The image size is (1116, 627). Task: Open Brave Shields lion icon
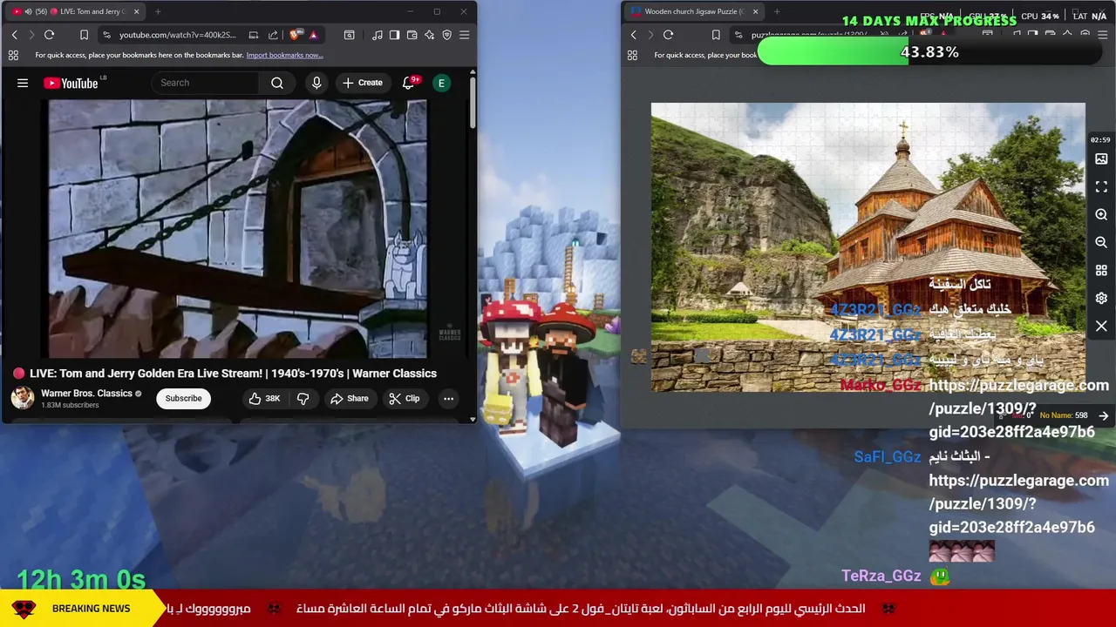[x=296, y=35]
